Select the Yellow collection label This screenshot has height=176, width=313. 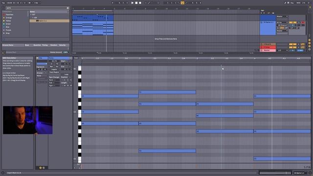(8, 21)
